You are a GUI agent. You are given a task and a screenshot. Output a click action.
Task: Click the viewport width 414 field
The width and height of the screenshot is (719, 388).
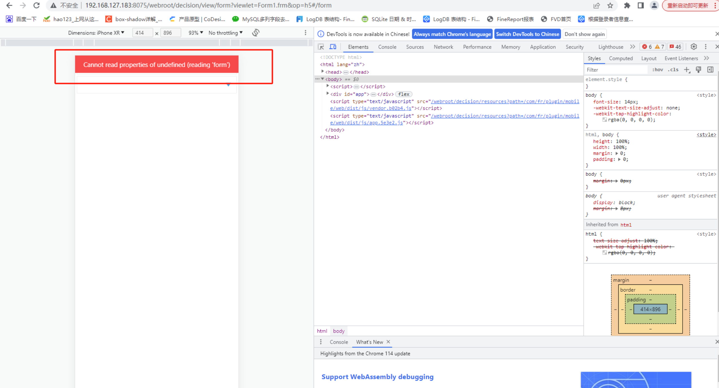pos(143,33)
